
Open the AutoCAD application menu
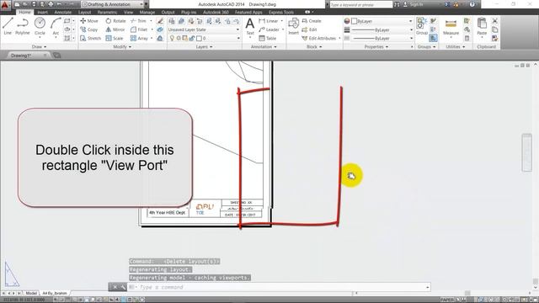click(x=5, y=5)
